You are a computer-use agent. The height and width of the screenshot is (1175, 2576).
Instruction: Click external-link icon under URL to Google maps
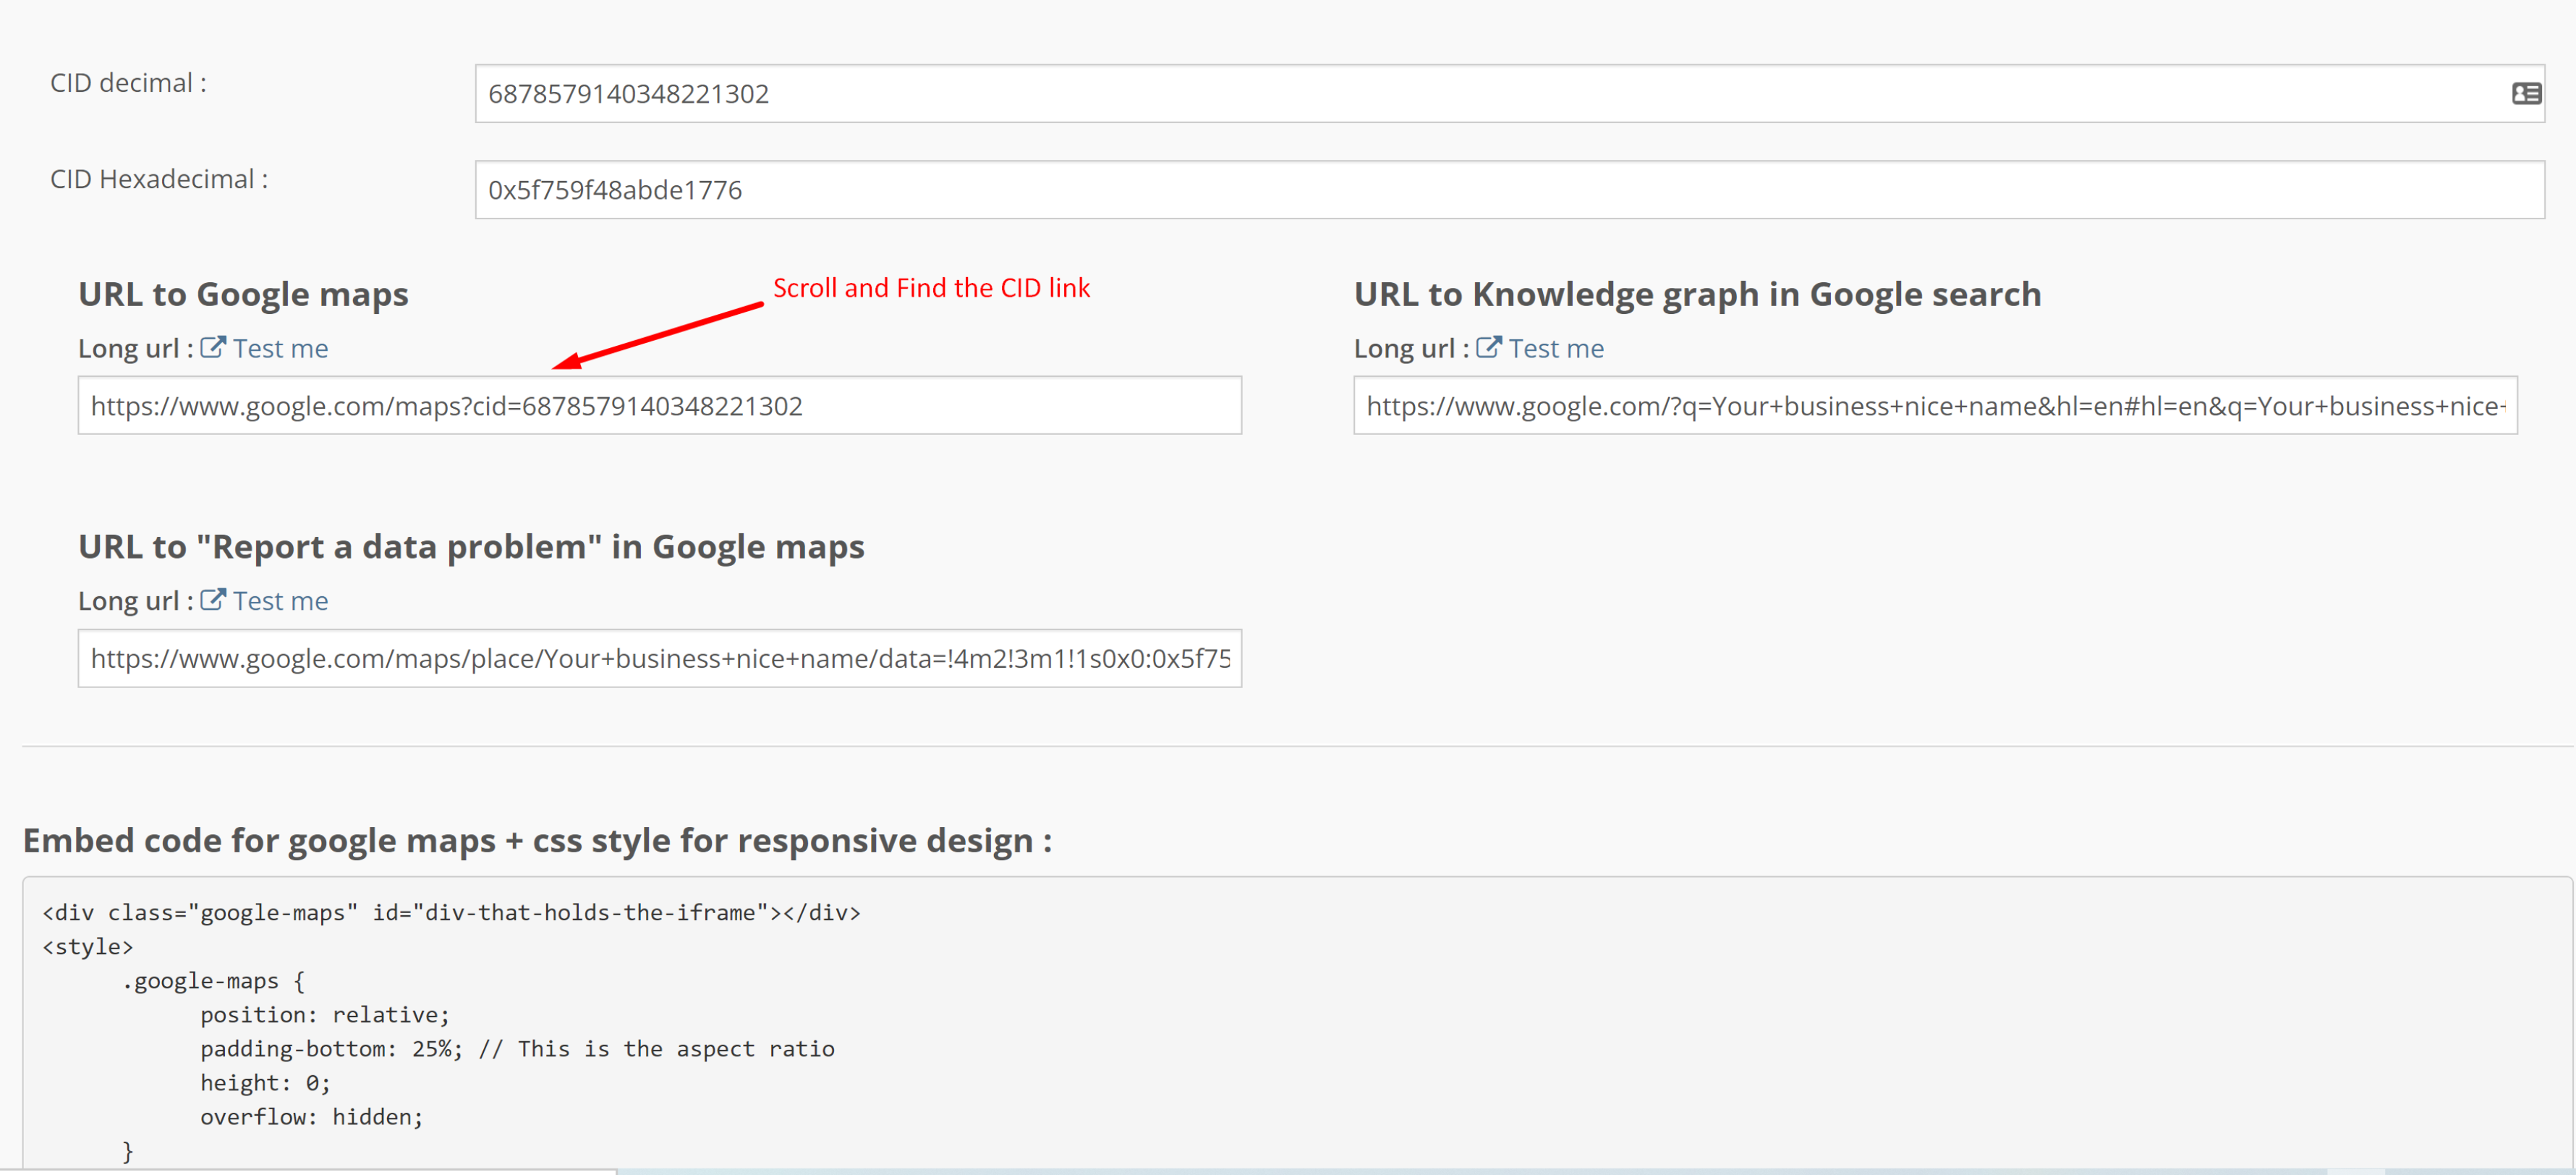tap(212, 347)
